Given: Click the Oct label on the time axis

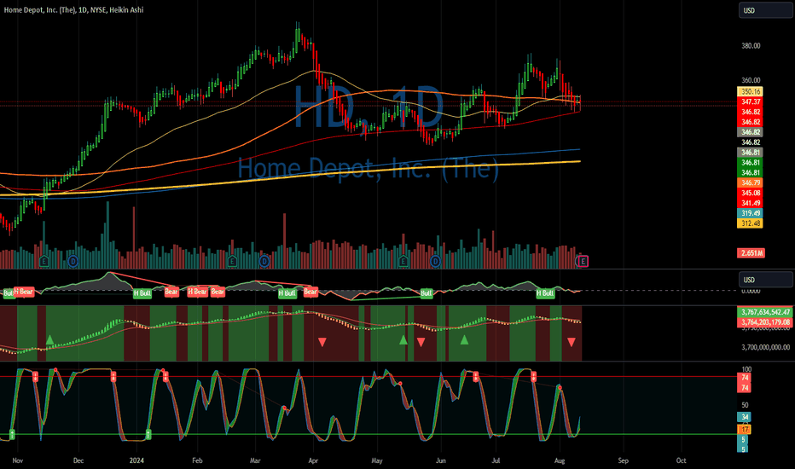Looking at the screenshot, I should (681, 460).
